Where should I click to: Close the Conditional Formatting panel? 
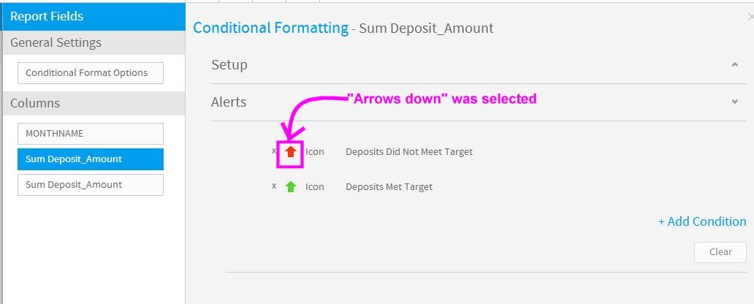tap(750, 15)
